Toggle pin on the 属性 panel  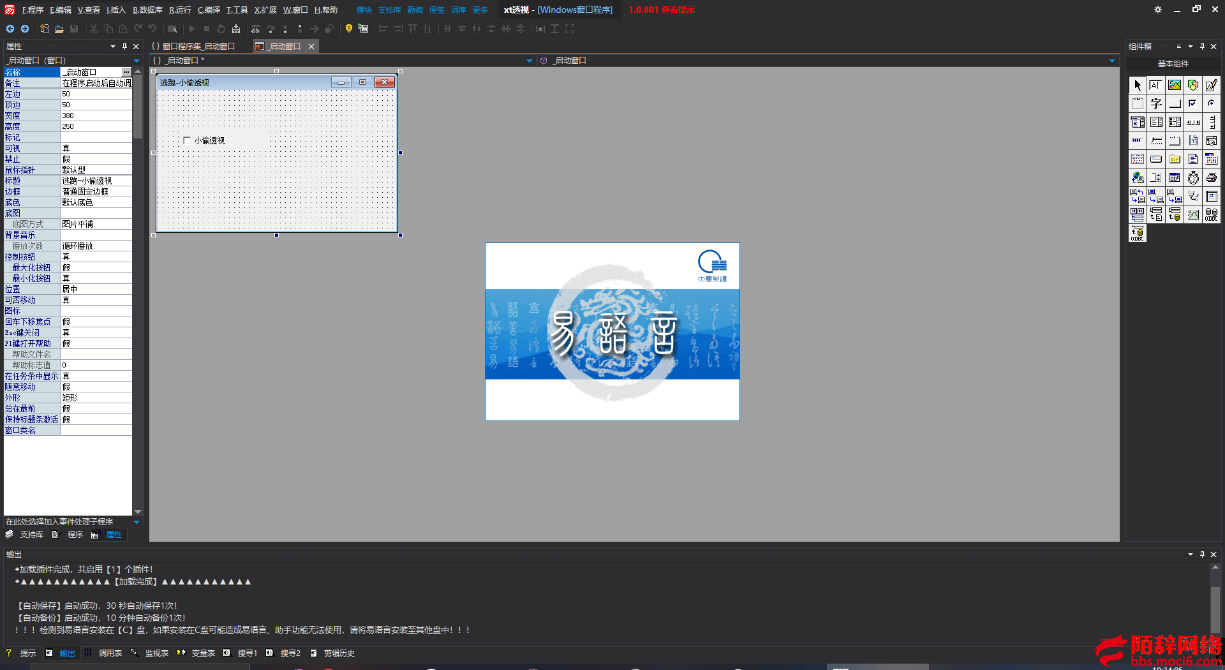click(x=124, y=47)
